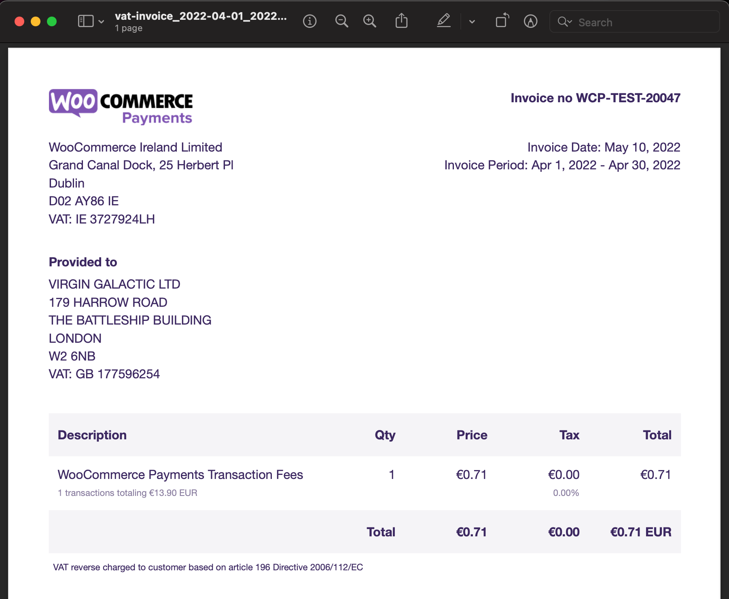The height and width of the screenshot is (599, 729).
Task: Click '1 transactions totaling €13.90 EUR'
Action: coord(127,493)
